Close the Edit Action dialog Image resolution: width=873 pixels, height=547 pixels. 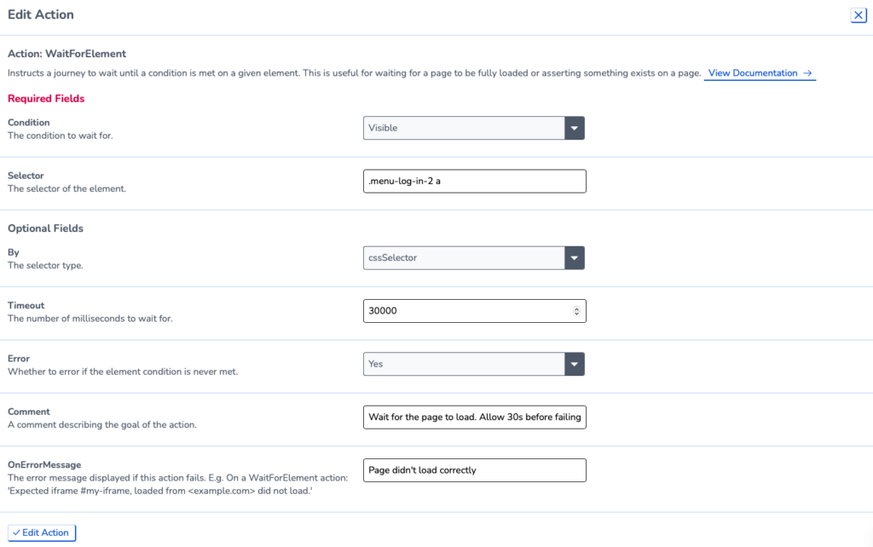[x=859, y=15]
